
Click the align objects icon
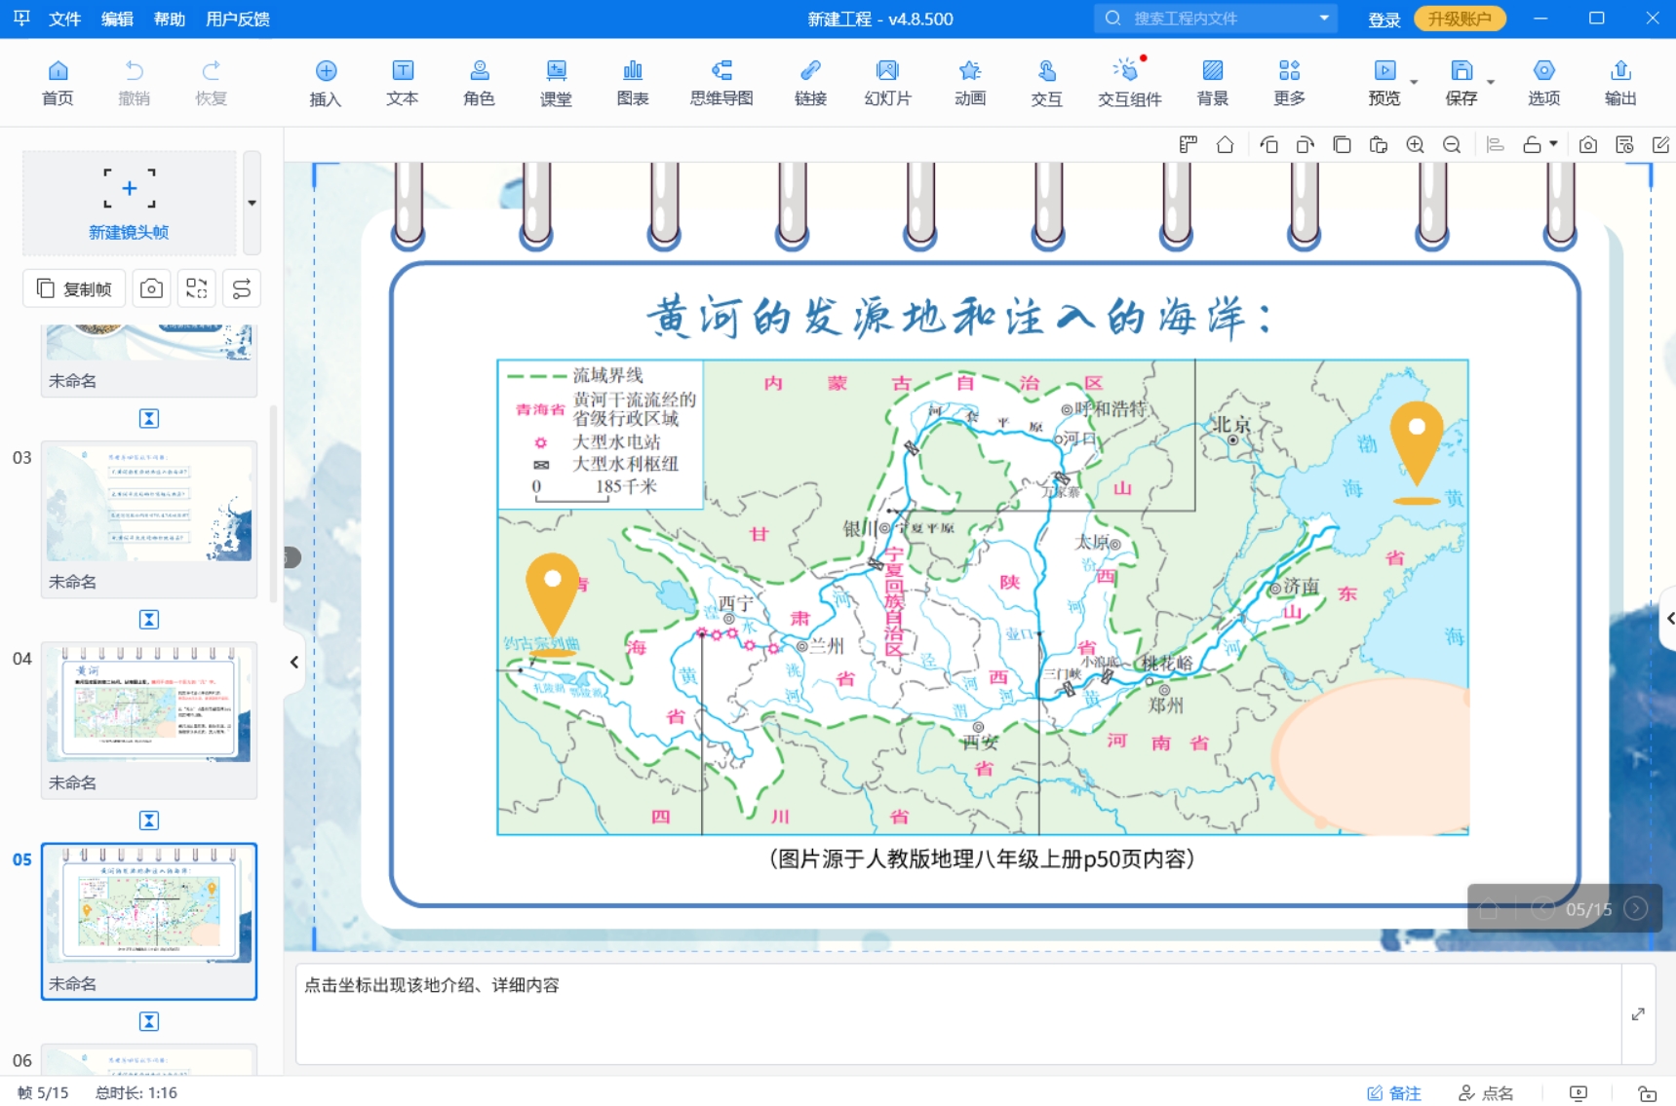coord(1495,144)
